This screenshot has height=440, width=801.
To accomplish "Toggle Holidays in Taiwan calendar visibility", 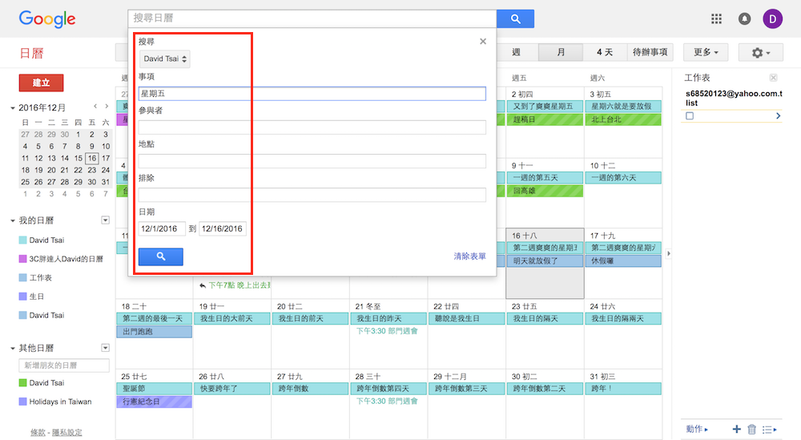I will (23, 402).
